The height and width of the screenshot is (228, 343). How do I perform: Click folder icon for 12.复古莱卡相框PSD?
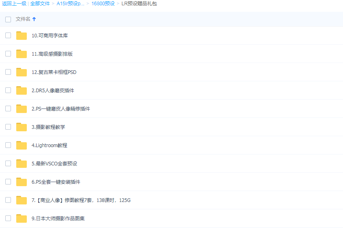[22, 72]
